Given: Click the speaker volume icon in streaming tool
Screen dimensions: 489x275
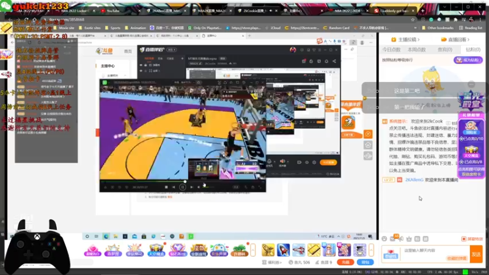Looking at the screenshot, I should pos(282,161).
